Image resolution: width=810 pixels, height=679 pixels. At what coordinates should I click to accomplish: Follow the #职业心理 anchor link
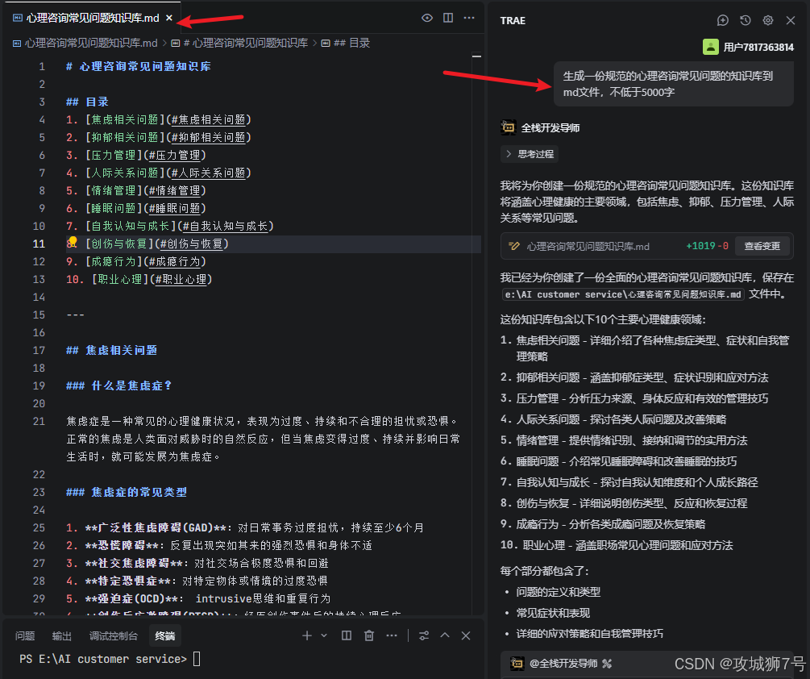click(181, 280)
